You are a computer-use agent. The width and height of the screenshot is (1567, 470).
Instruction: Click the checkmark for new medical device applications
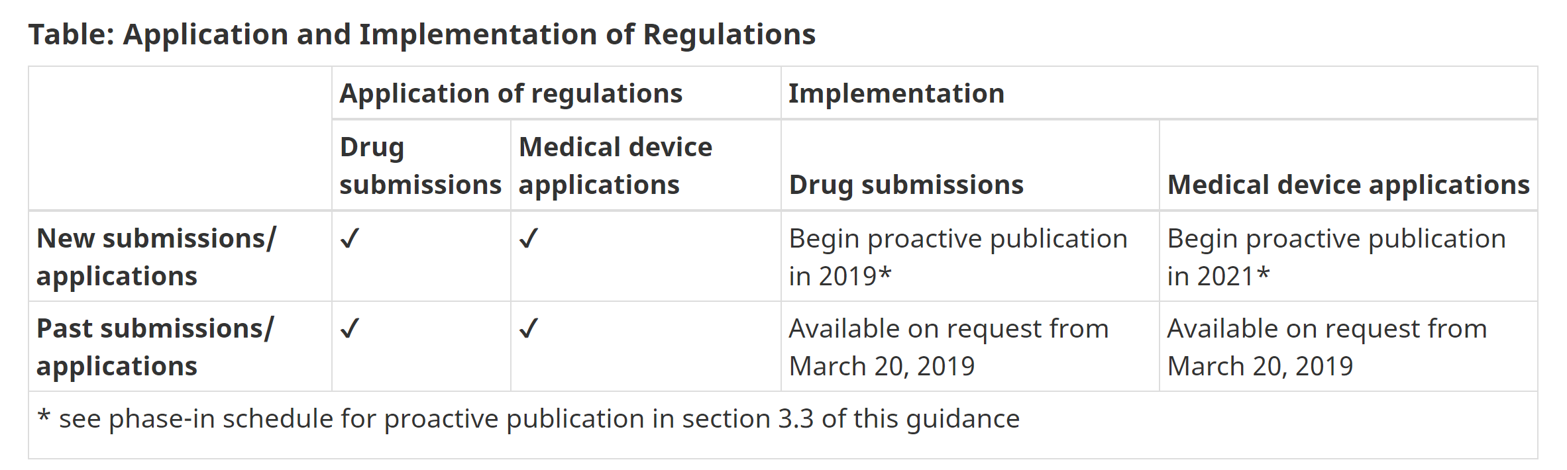[528, 238]
